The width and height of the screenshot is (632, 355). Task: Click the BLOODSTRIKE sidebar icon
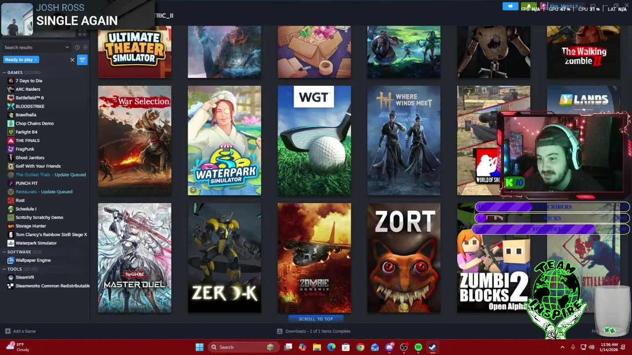(11, 106)
